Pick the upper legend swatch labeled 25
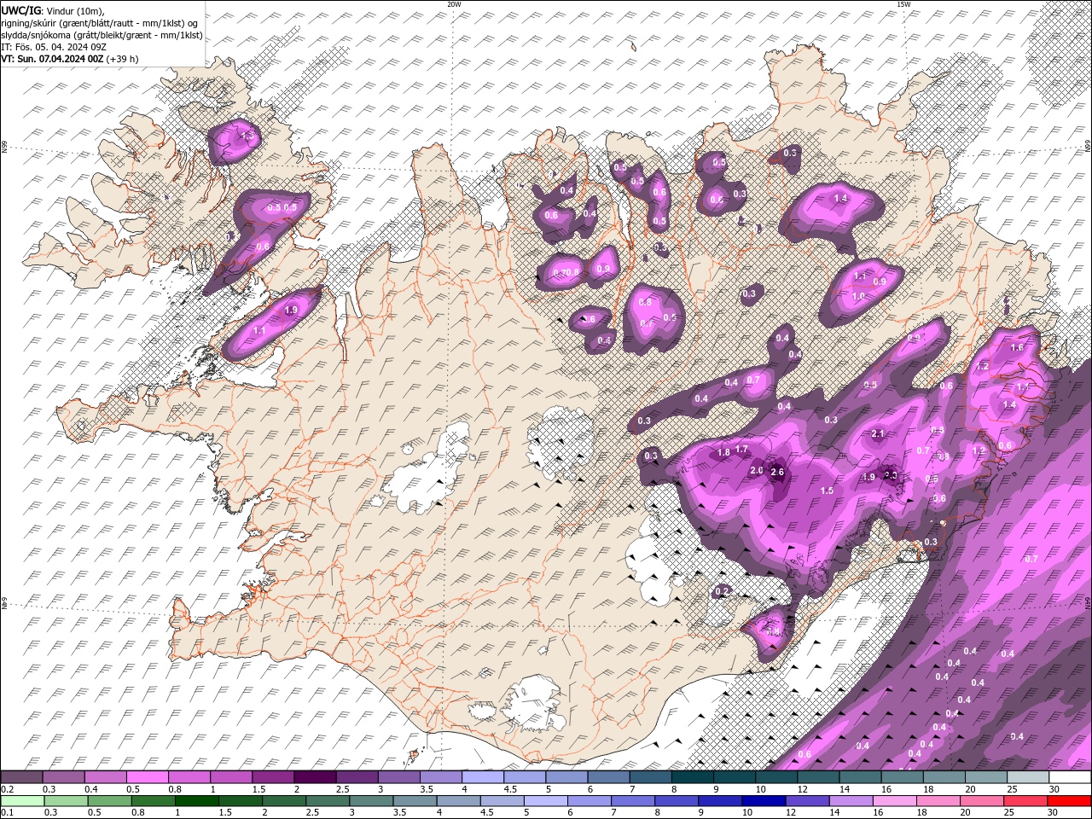Viewport: 1092px width, 819px height. point(1029,777)
